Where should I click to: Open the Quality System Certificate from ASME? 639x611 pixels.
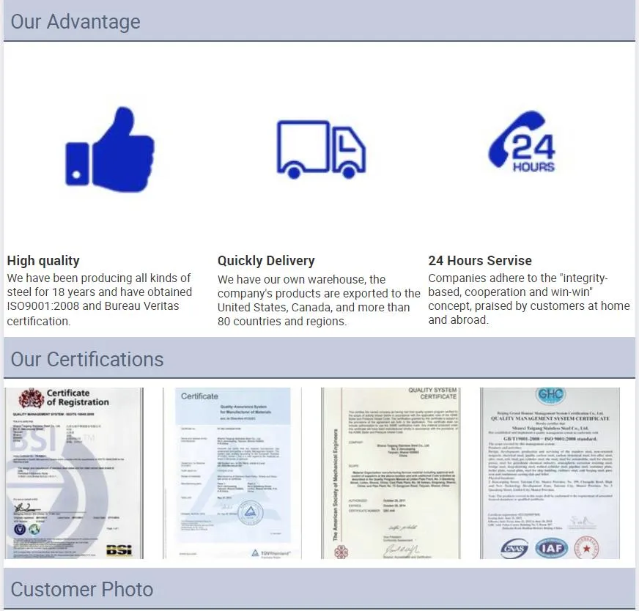tap(391, 473)
